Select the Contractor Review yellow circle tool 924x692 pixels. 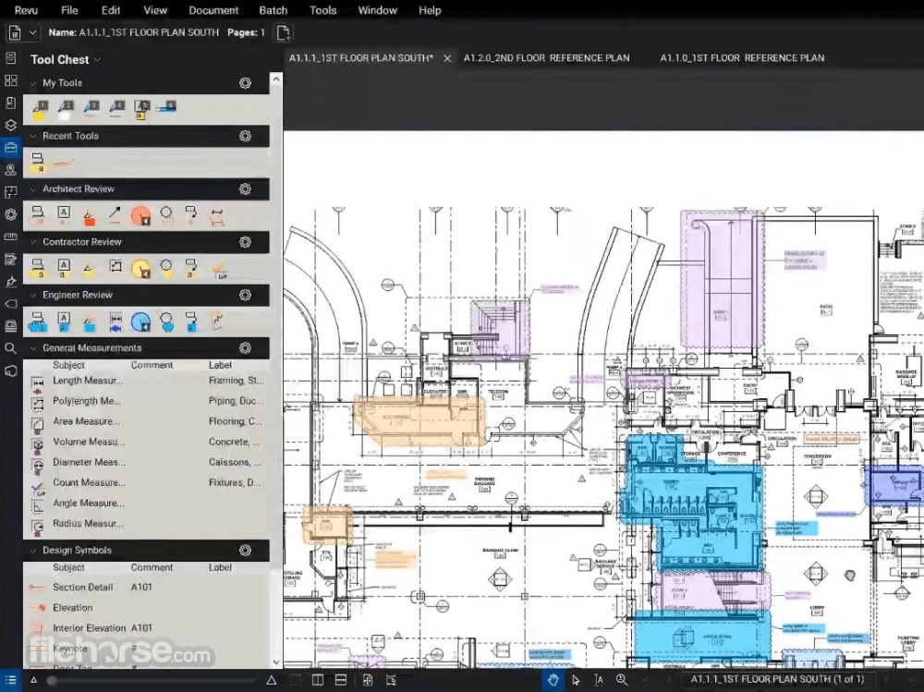coord(140,269)
